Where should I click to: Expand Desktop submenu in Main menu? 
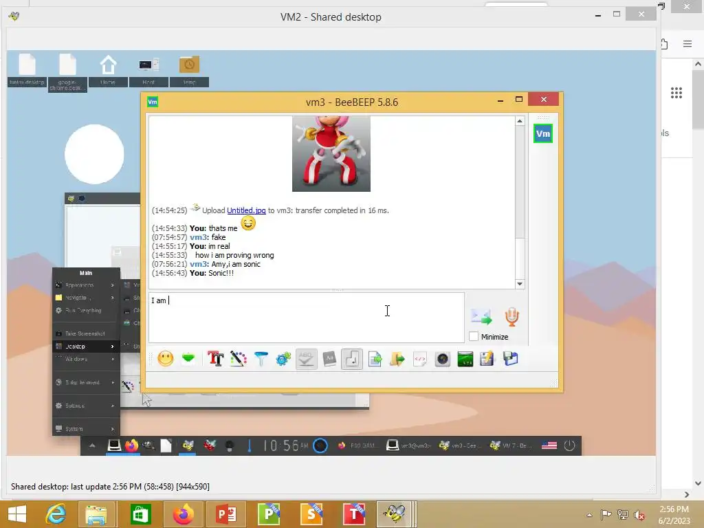(x=86, y=346)
